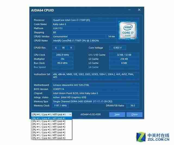Click the BIOS Version value O3EKT17A
Screen dimensions: 174x145
[x=58, y=89]
